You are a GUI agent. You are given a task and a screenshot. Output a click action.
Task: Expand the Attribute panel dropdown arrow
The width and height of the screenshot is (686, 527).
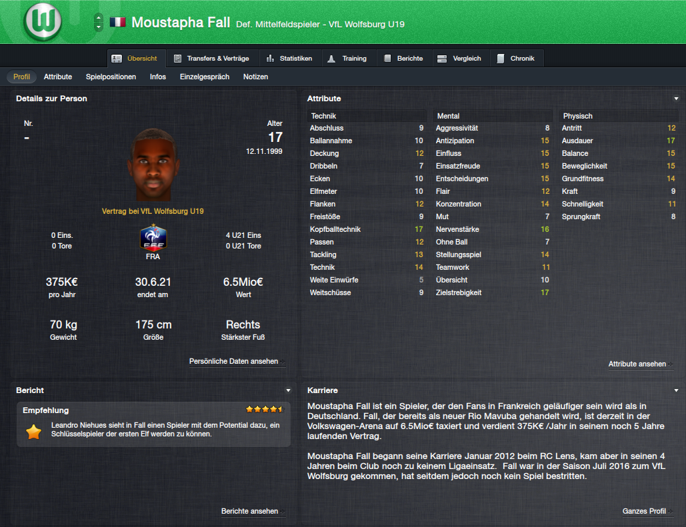[x=676, y=99]
